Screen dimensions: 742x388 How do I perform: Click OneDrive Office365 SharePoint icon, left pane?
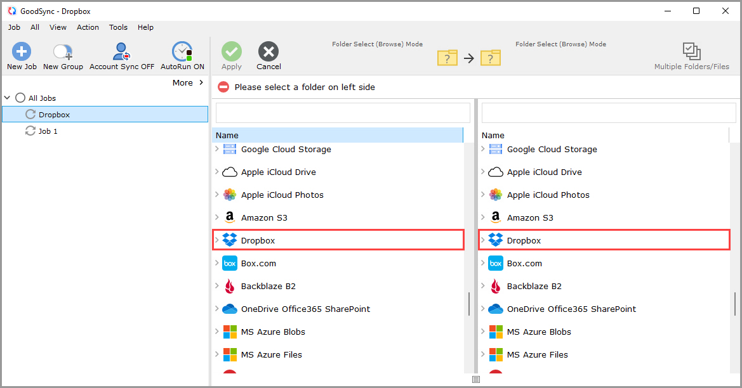(230, 309)
